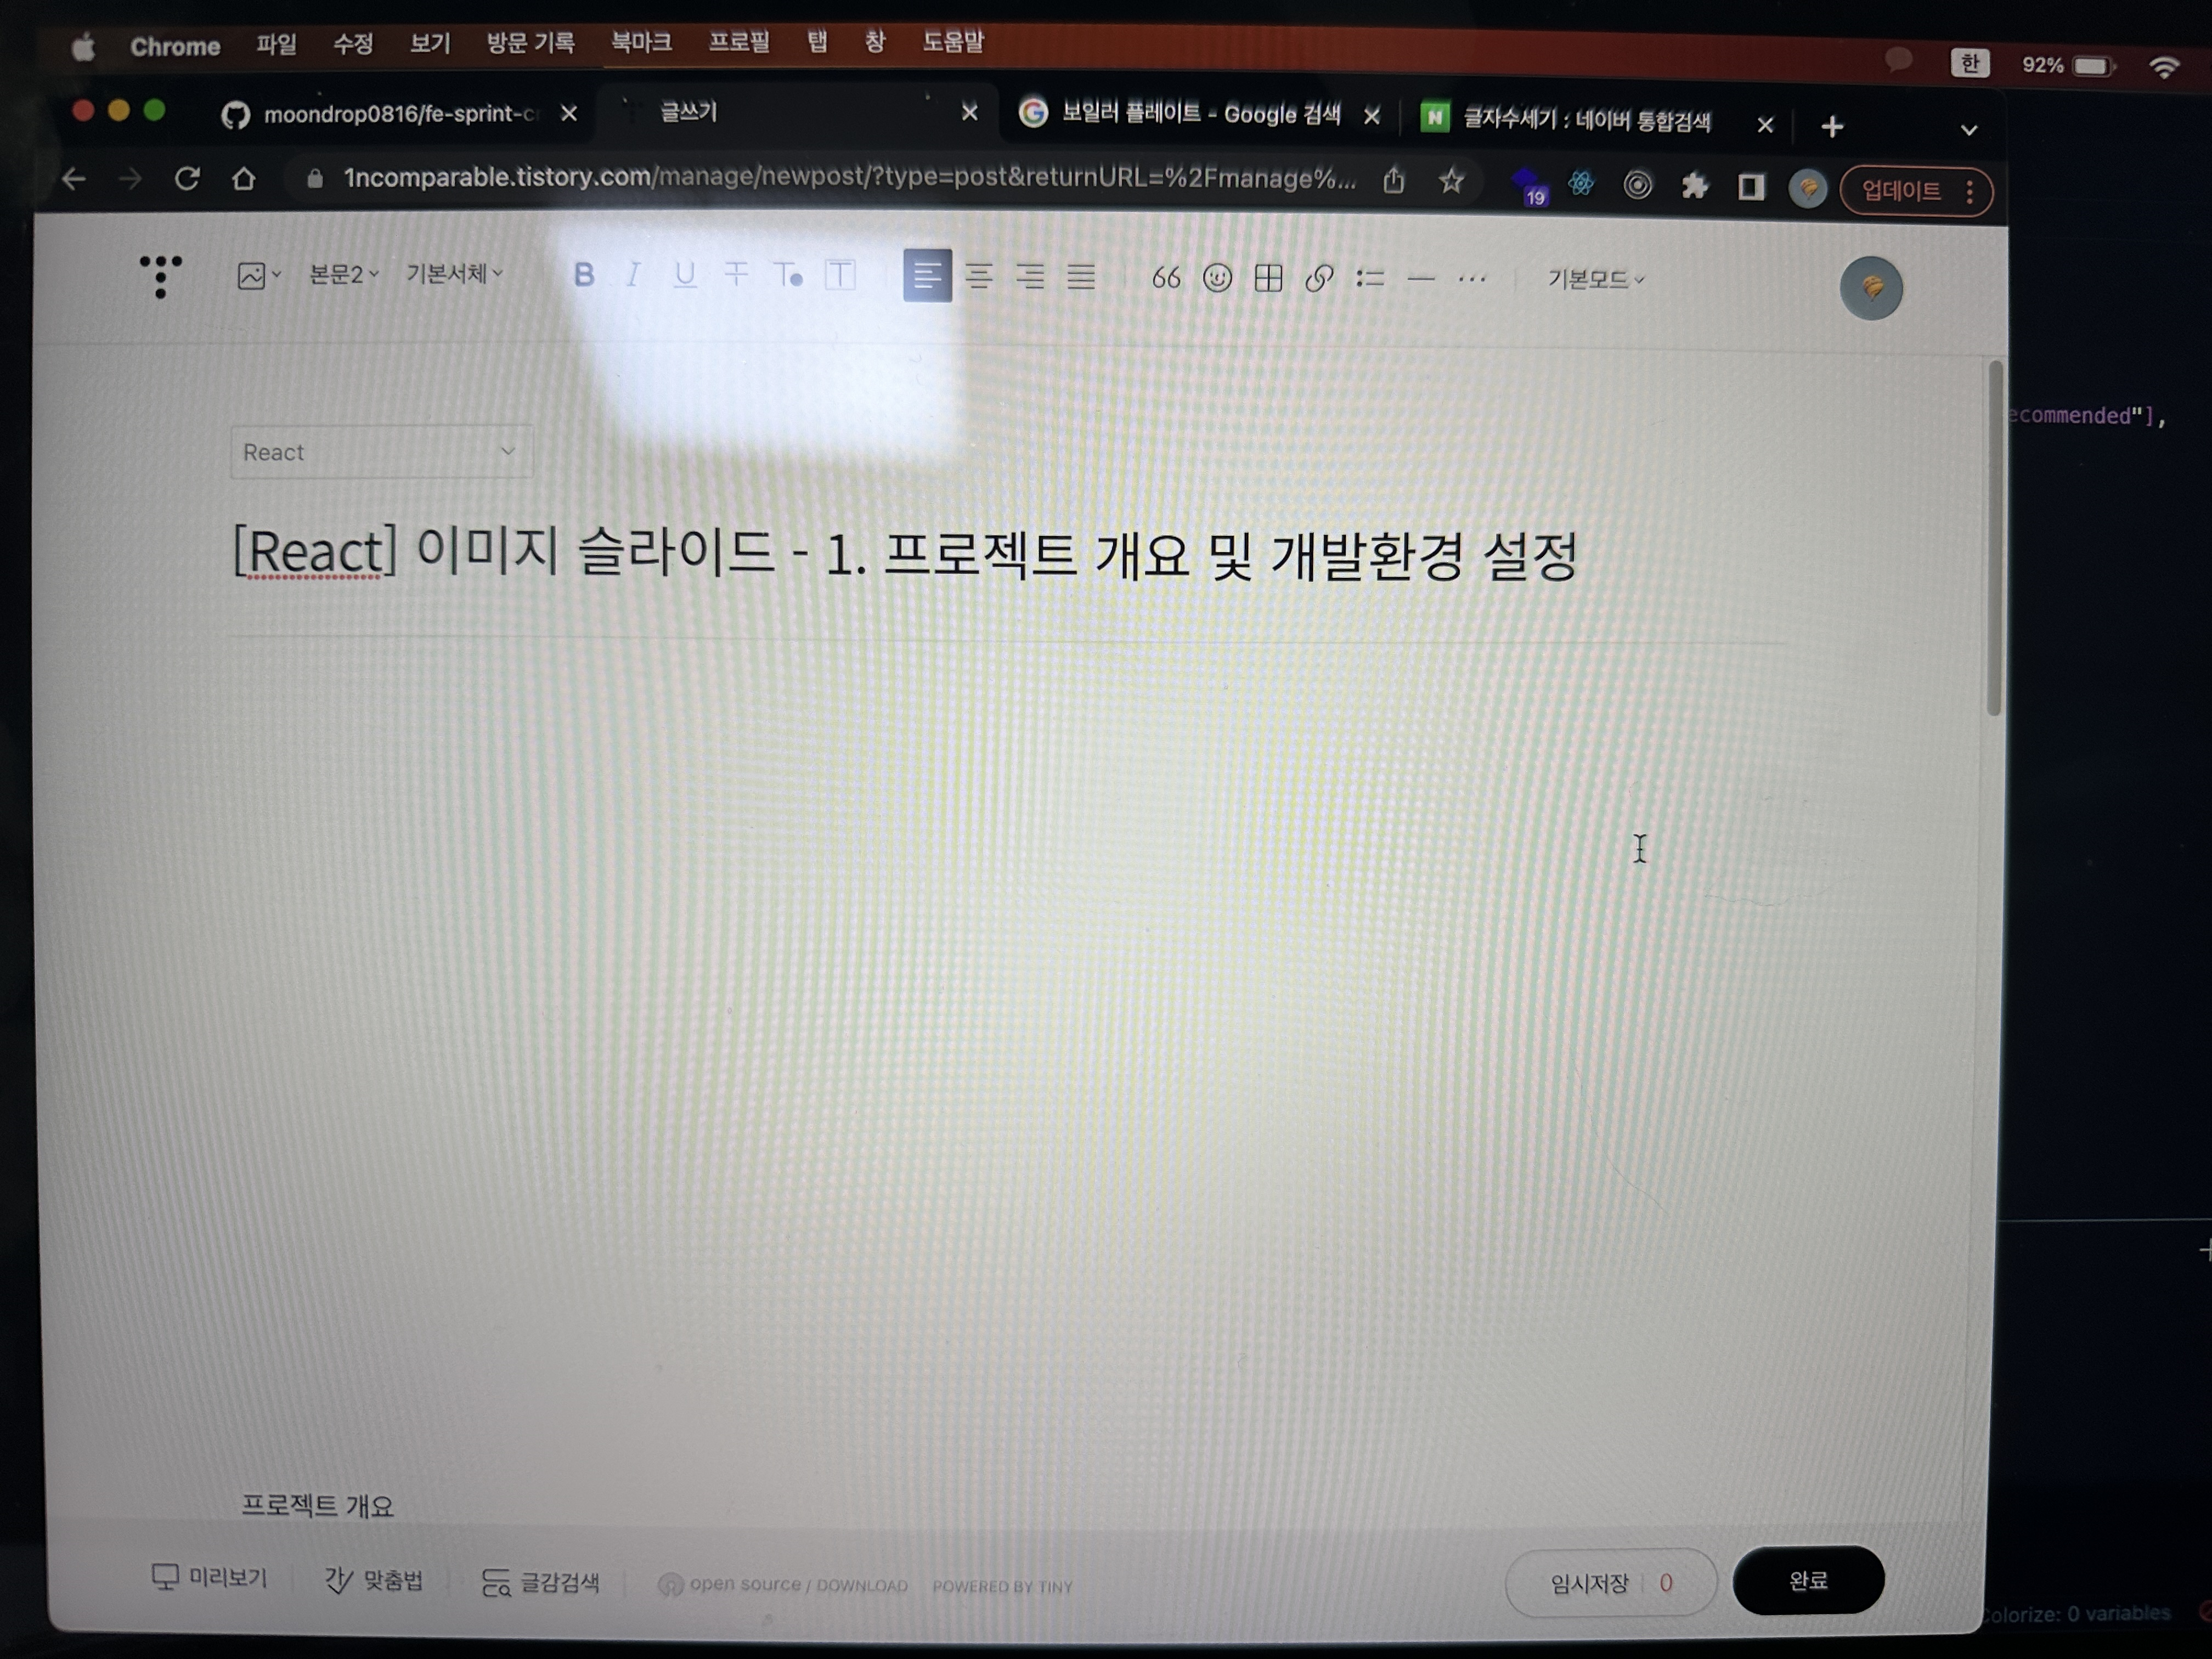Viewport: 2212px width, 1659px height.
Task: Toggle underline text formatting
Action: (685, 275)
